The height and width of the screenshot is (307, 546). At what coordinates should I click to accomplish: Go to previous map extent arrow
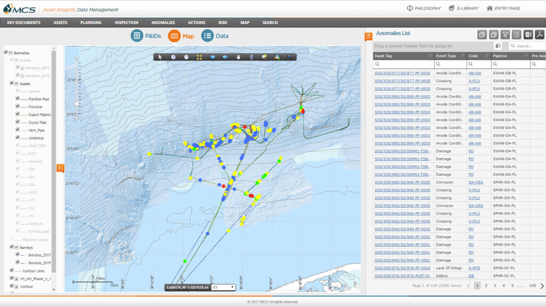[x=212, y=57]
